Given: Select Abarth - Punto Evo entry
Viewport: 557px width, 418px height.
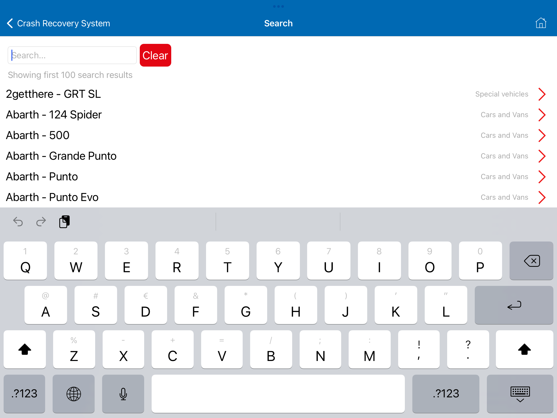Looking at the screenshot, I should 278,197.
